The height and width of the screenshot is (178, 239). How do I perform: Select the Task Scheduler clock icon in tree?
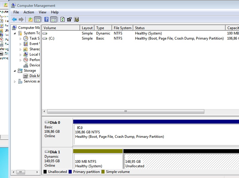click(26, 38)
